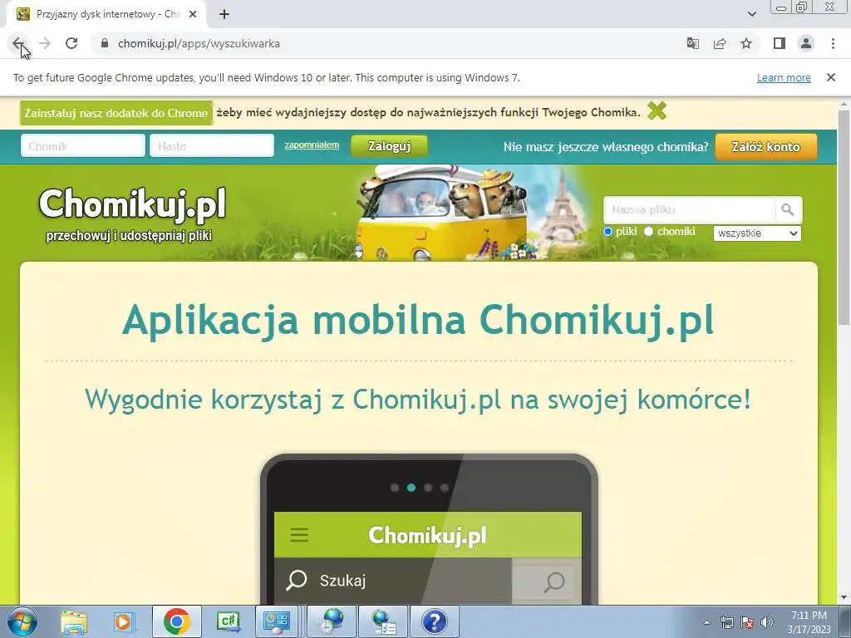Select the first carousel dot on phone
The height and width of the screenshot is (638, 851).
(x=395, y=488)
